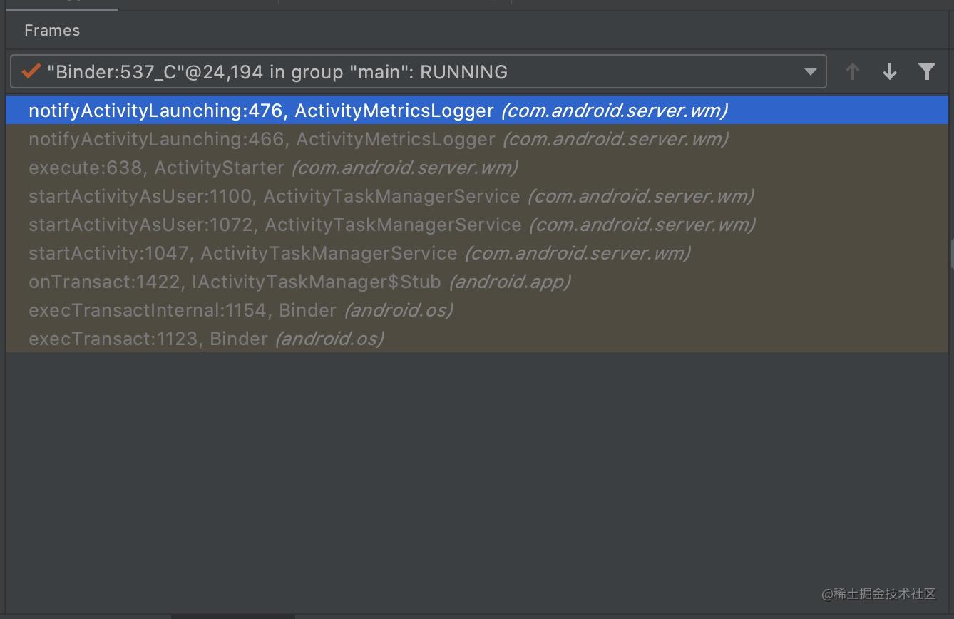
Task: Click the vertical scrollbar thumb at right edge
Action: [951, 254]
